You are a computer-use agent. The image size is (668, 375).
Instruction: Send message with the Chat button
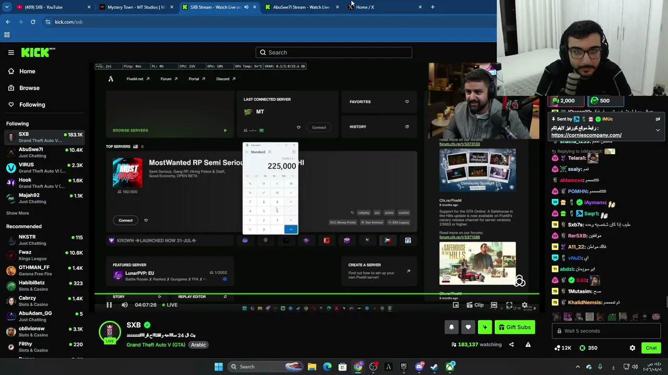pyautogui.click(x=651, y=348)
